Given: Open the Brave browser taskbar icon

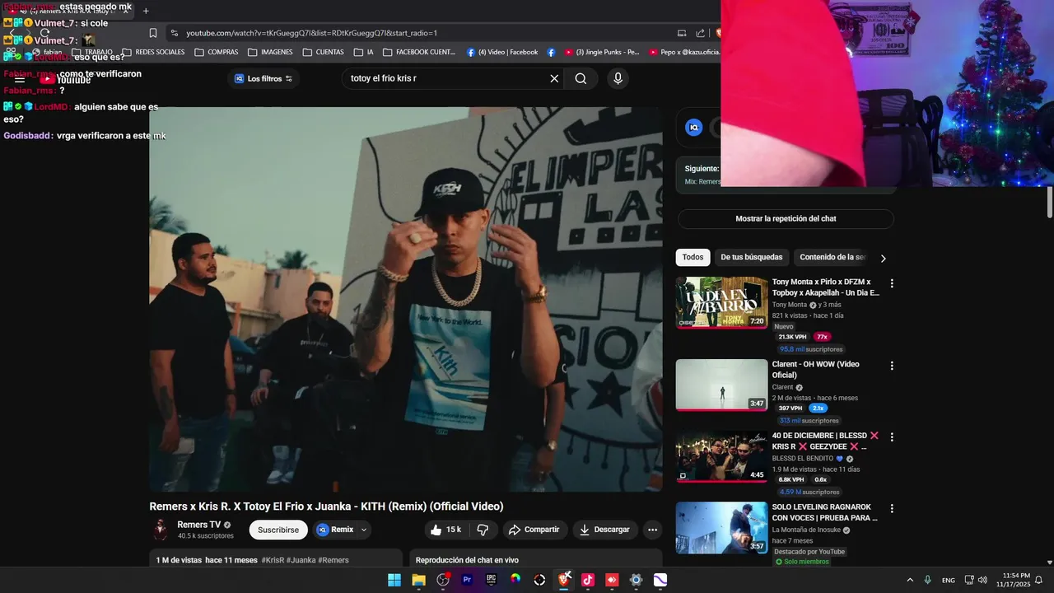Looking at the screenshot, I should [564, 580].
